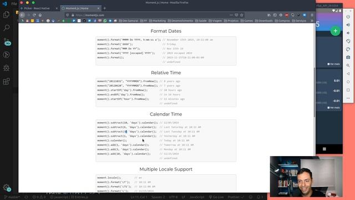355x200 pixels.
Task: Open the Explorer view in VS Code
Action: (6, 15)
